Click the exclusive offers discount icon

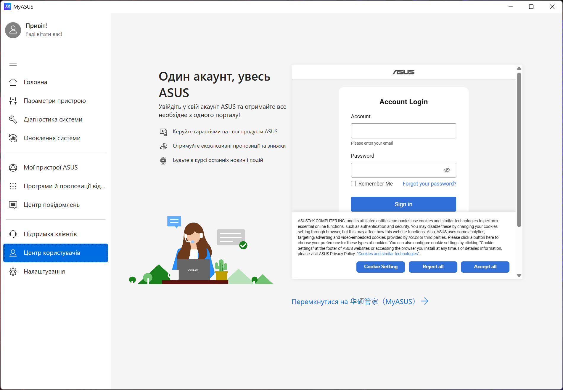[x=163, y=146]
